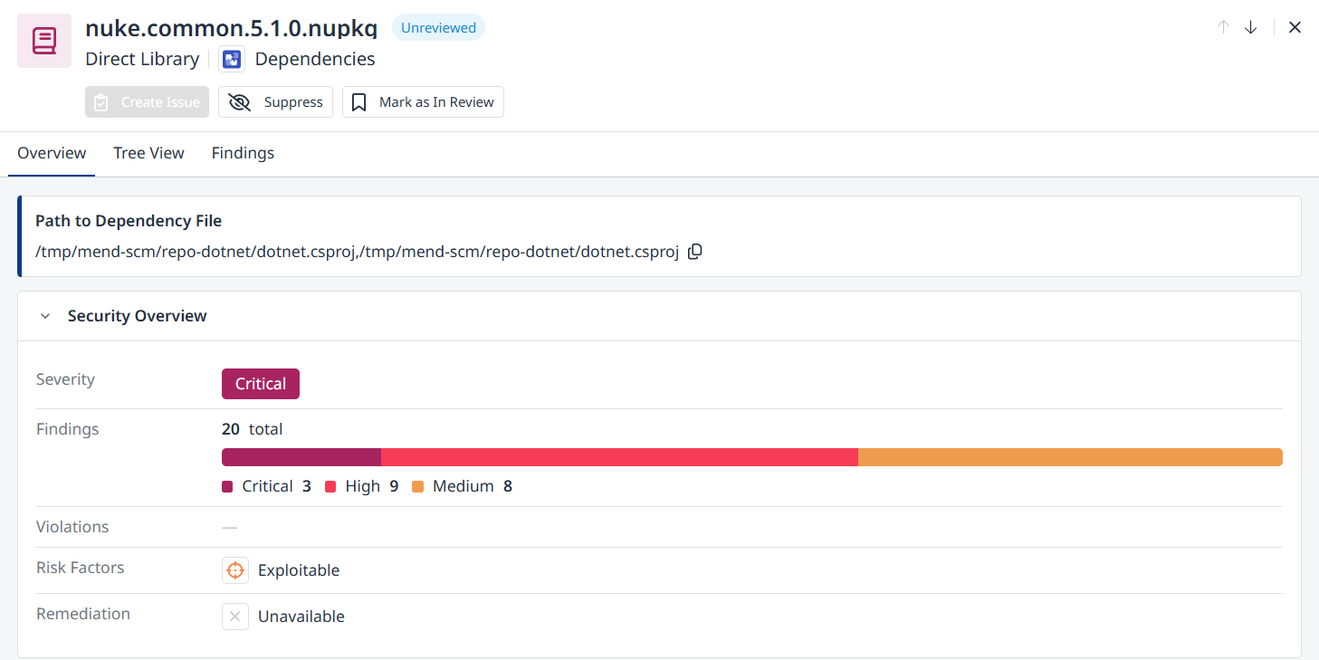Click the disabled Create Issue button

point(148,102)
